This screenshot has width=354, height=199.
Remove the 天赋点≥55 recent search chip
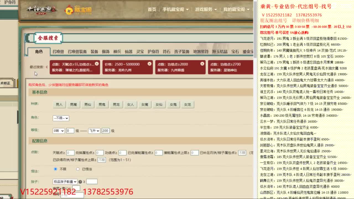point(97,64)
